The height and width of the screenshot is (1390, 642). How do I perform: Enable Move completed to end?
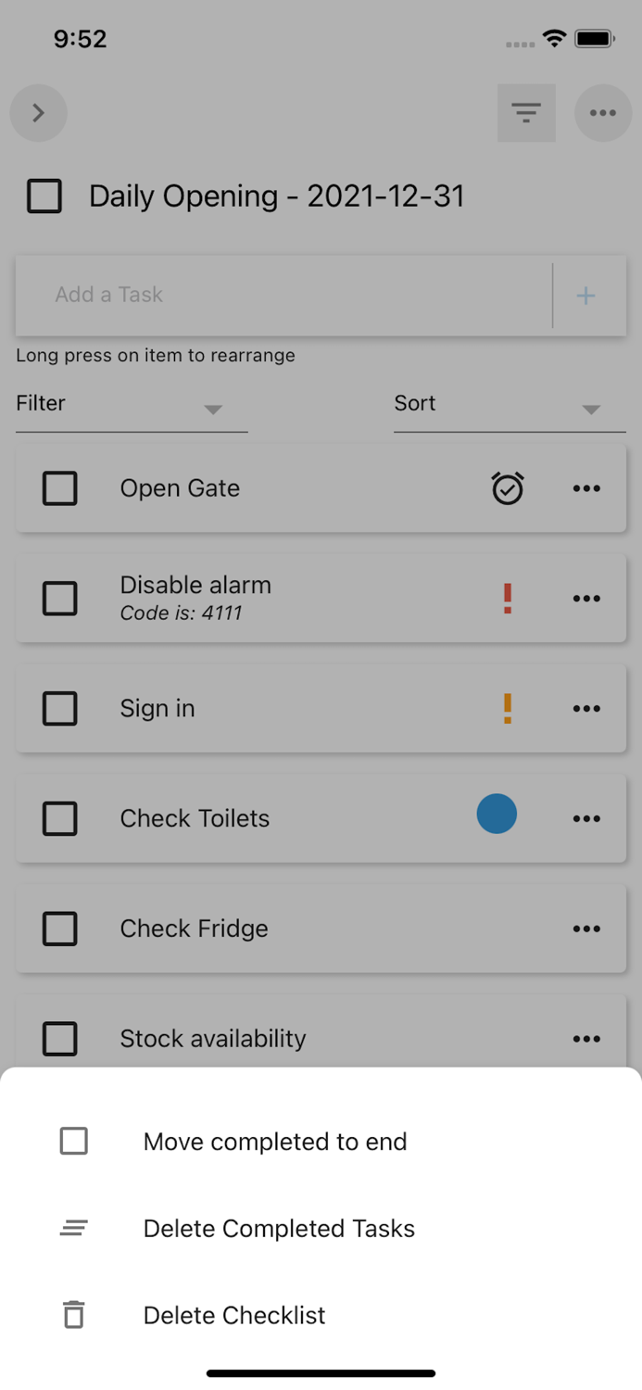pos(73,1141)
